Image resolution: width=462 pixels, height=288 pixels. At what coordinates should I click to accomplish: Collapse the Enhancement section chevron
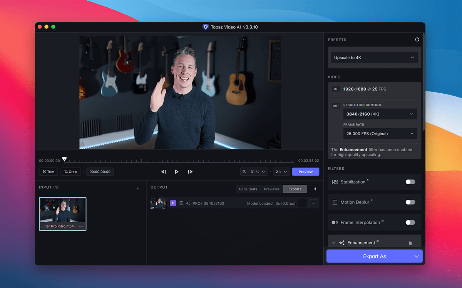coord(334,243)
